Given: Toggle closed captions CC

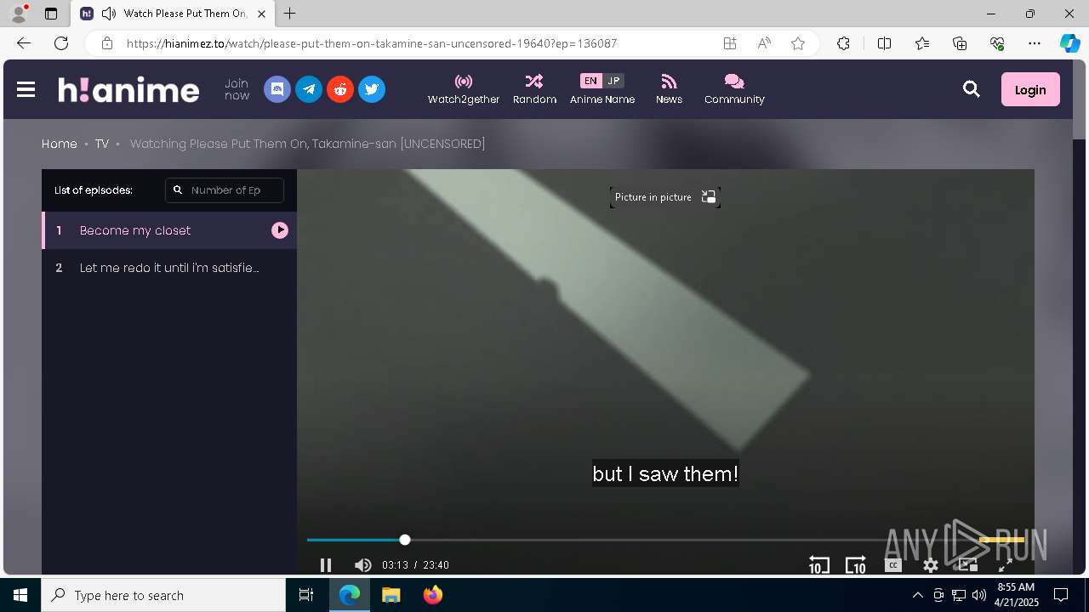Looking at the screenshot, I should click(x=892, y=565).
